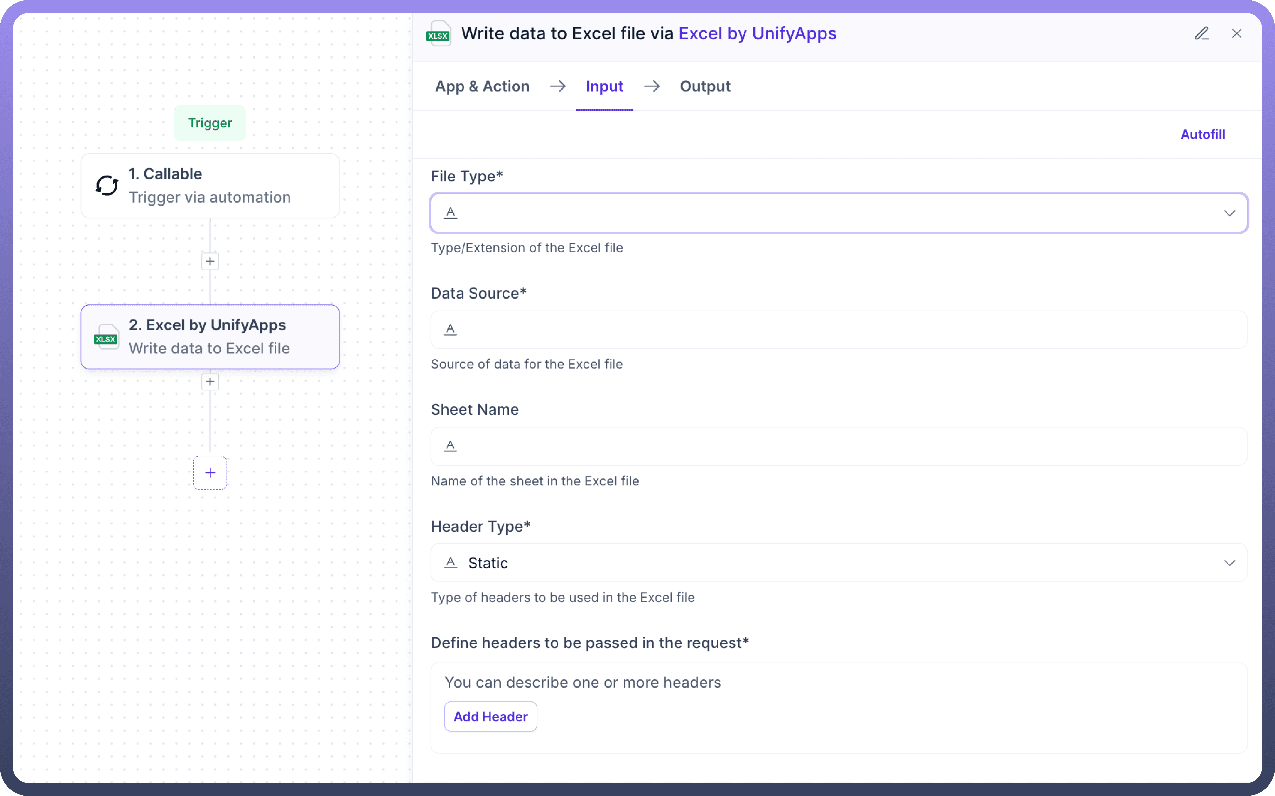
Task: Click text-type icon in Sheet Name field
Action: pos(450,446)
